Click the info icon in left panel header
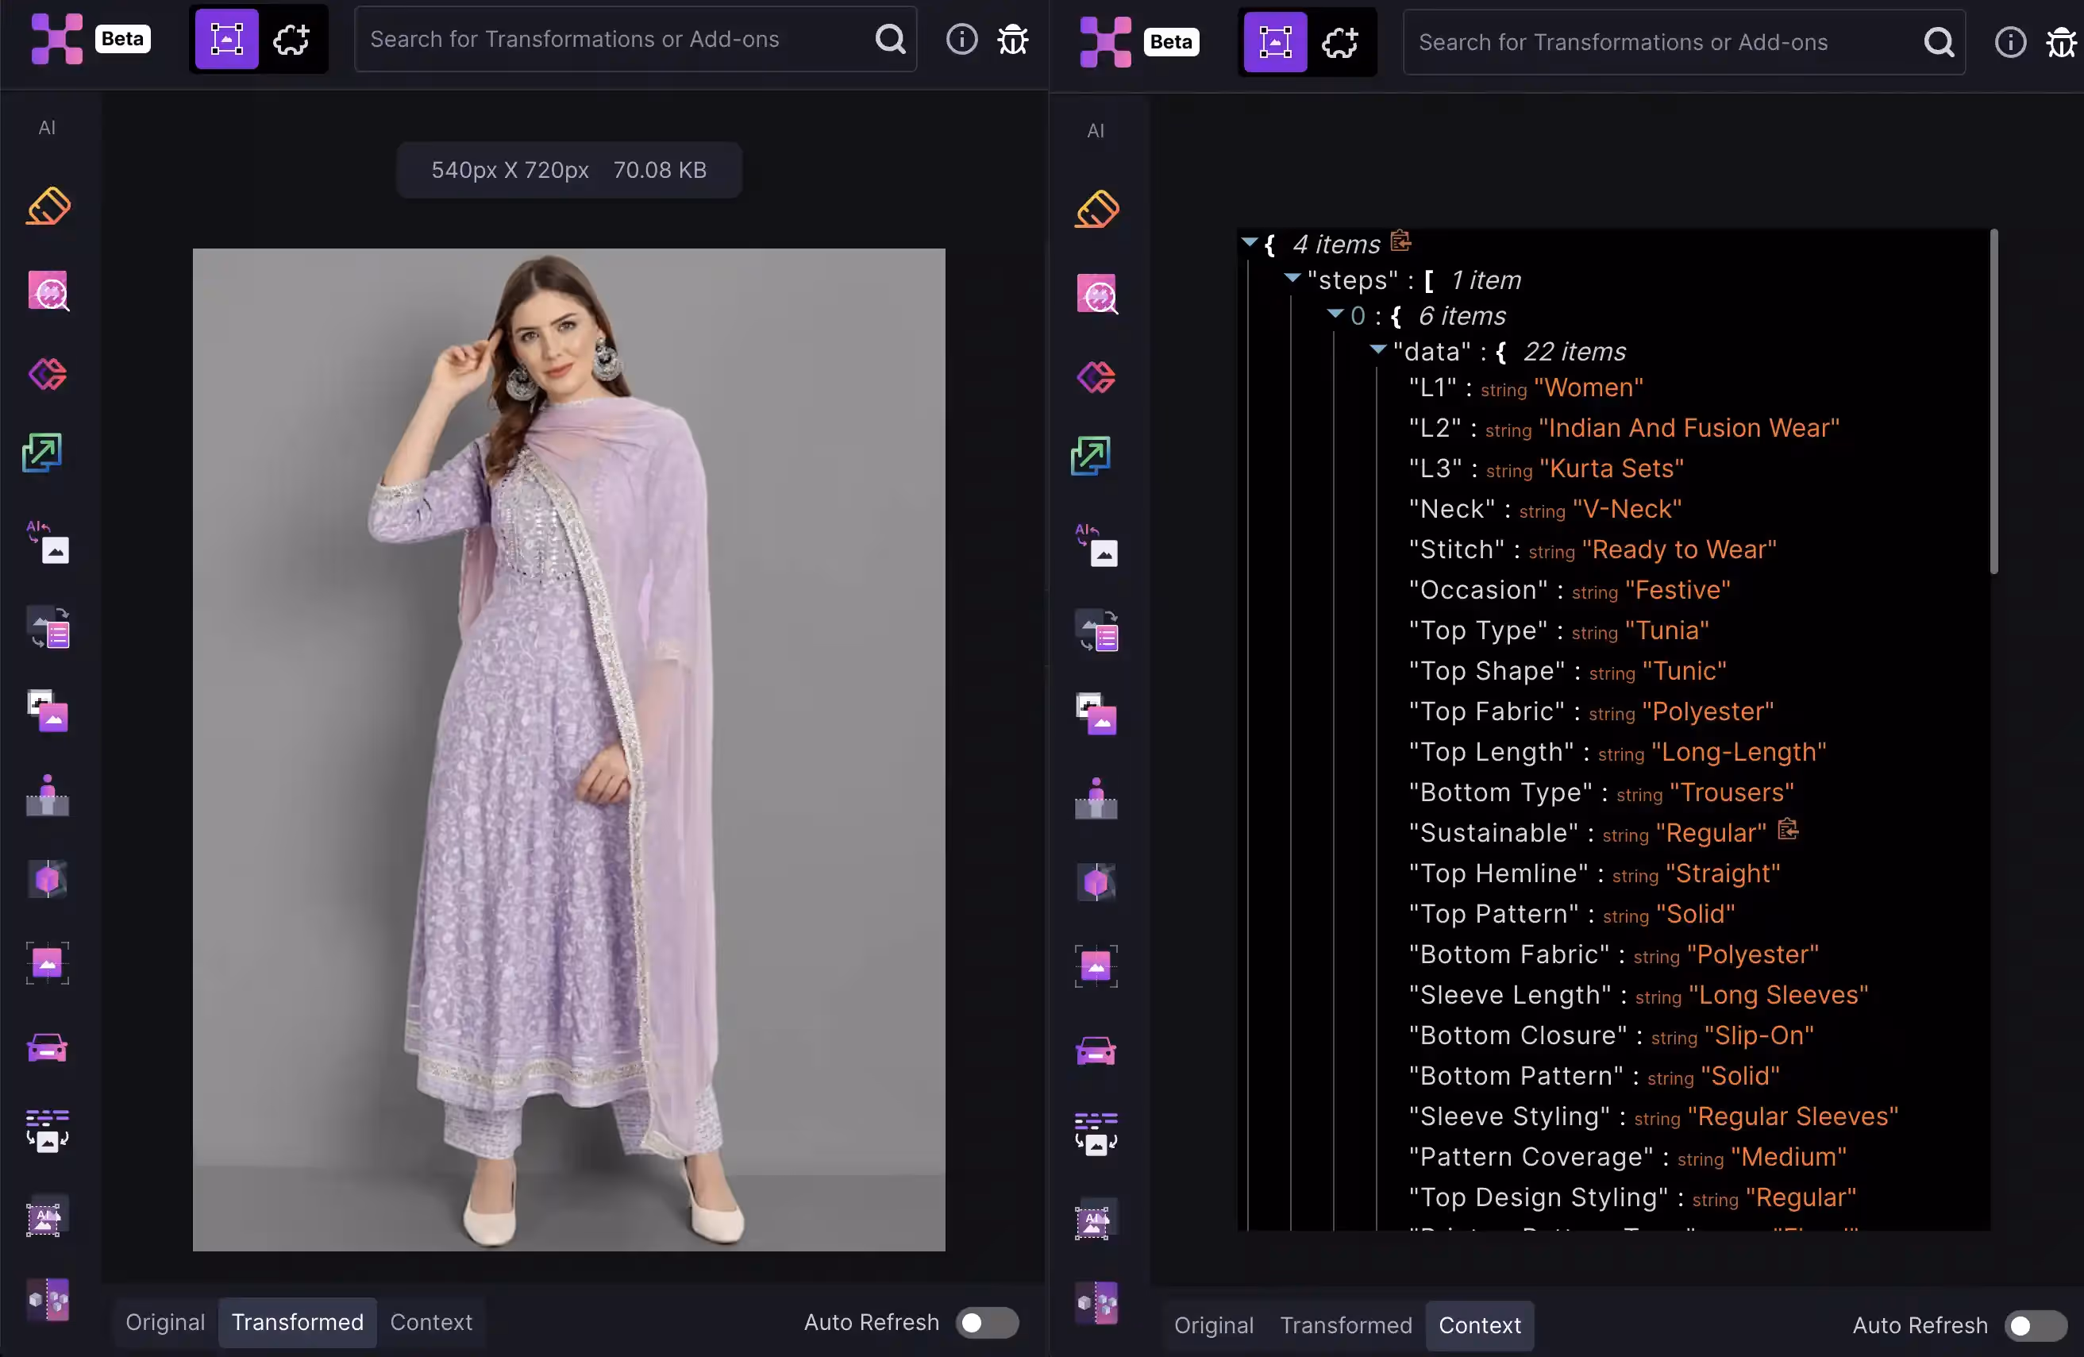2084x1357 pixels. click(x=961, y=40)
